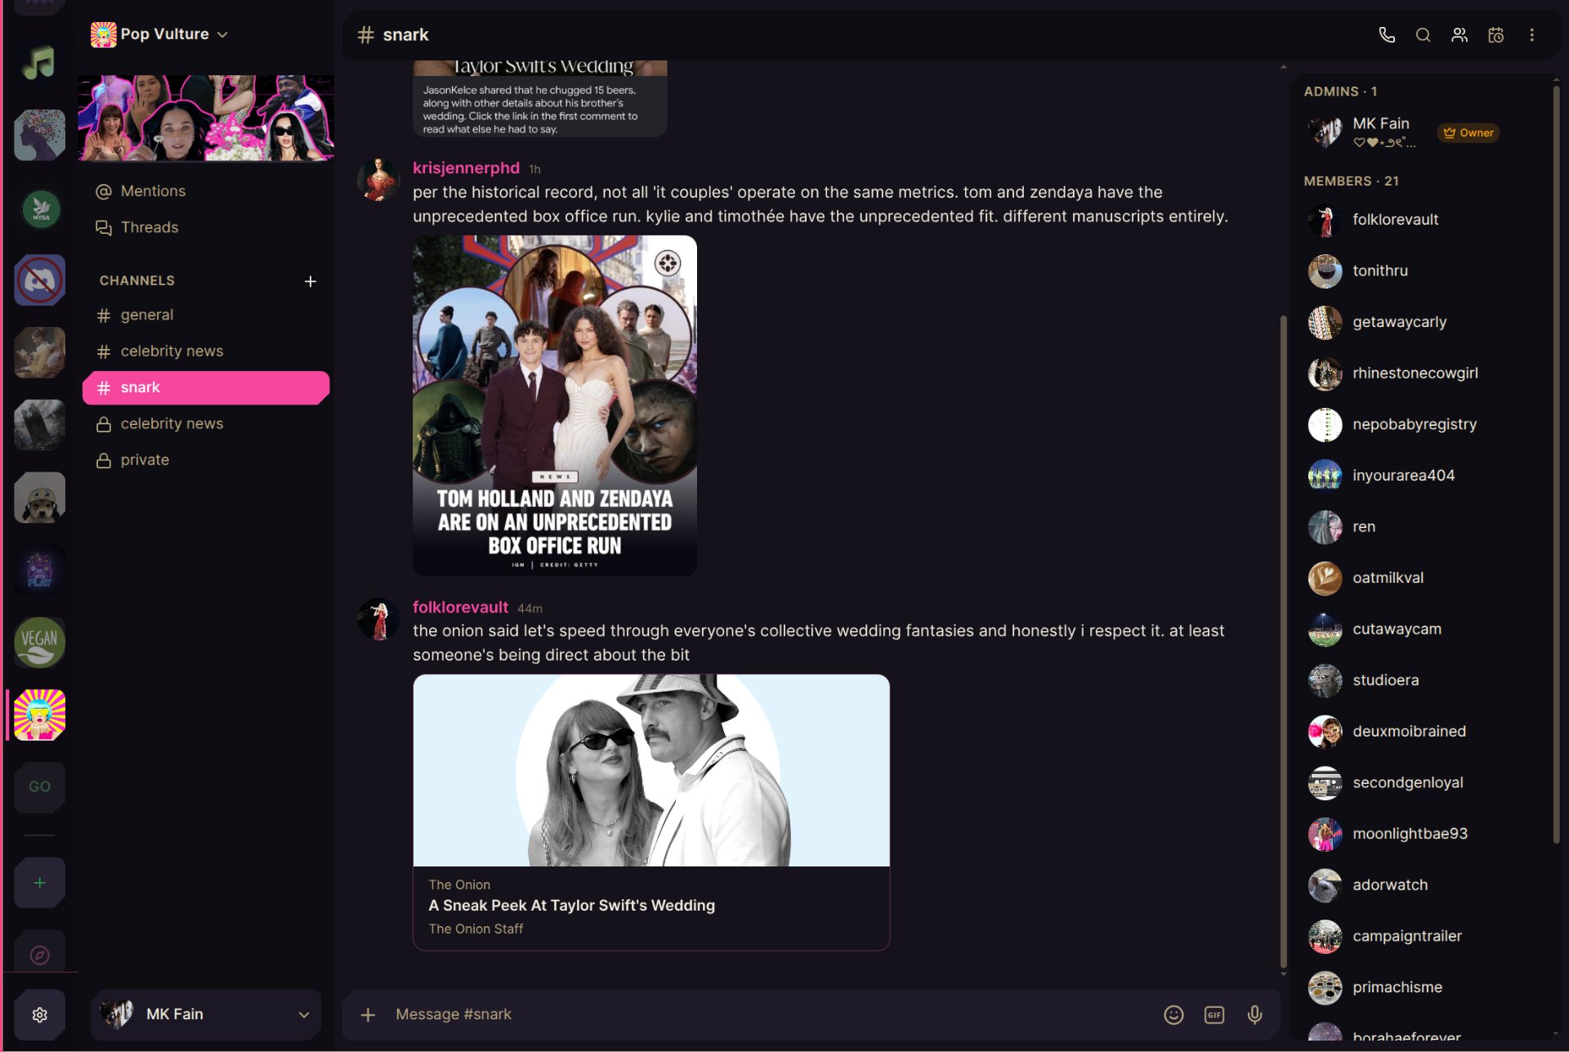Open the more options kebab menu
The height and width of the screenshot is (1052, 1569).
[1531, 34]
